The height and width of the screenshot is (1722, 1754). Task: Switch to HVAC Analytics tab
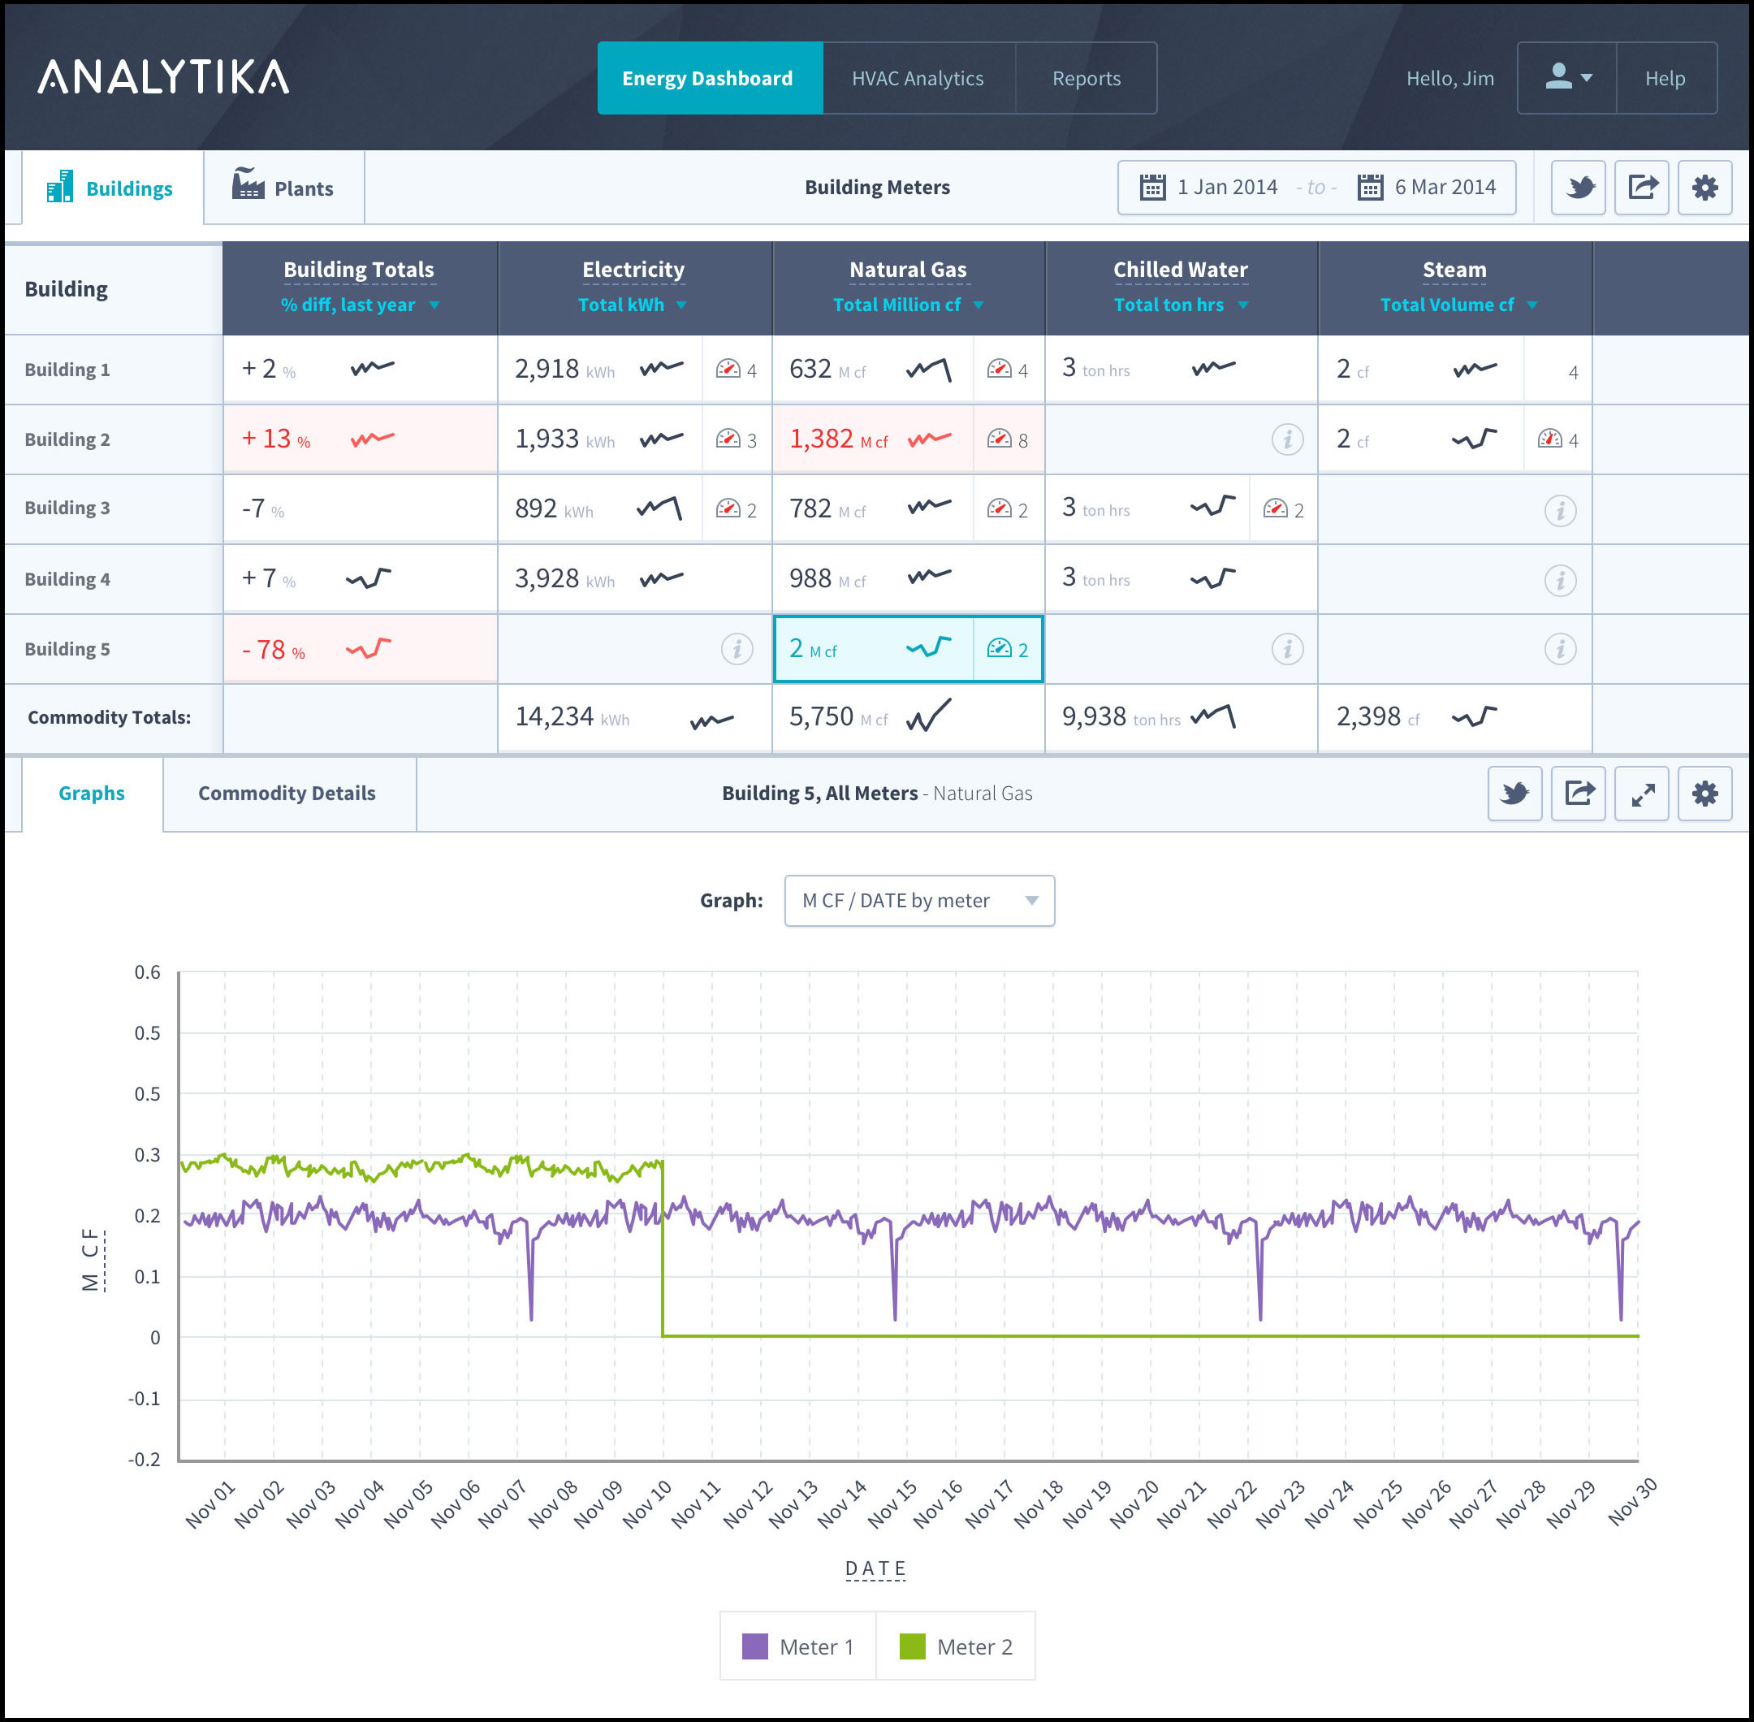click(918, 78)
